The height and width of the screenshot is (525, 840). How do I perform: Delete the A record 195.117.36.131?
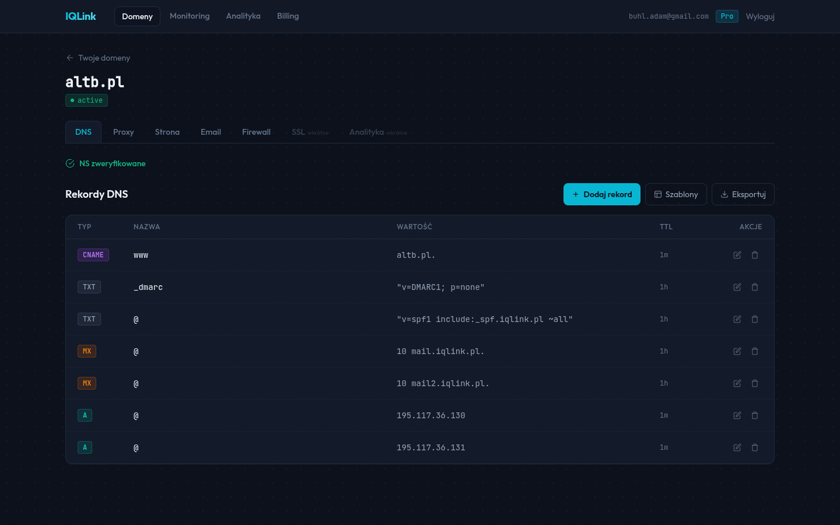(754, 447)
